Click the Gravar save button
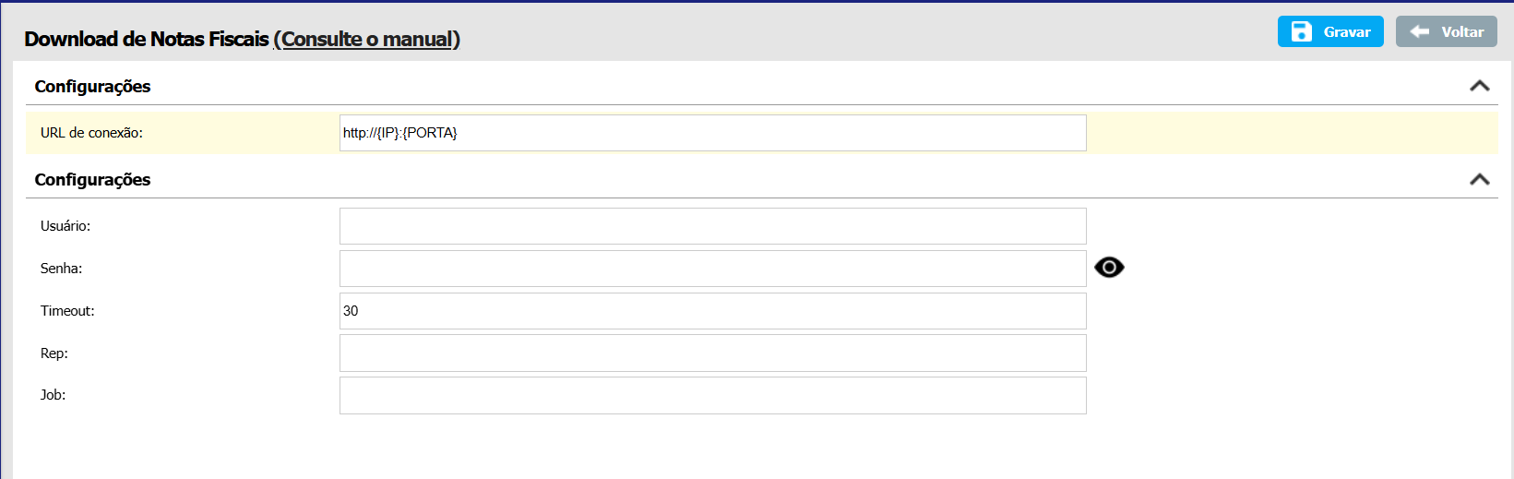 1329,31
